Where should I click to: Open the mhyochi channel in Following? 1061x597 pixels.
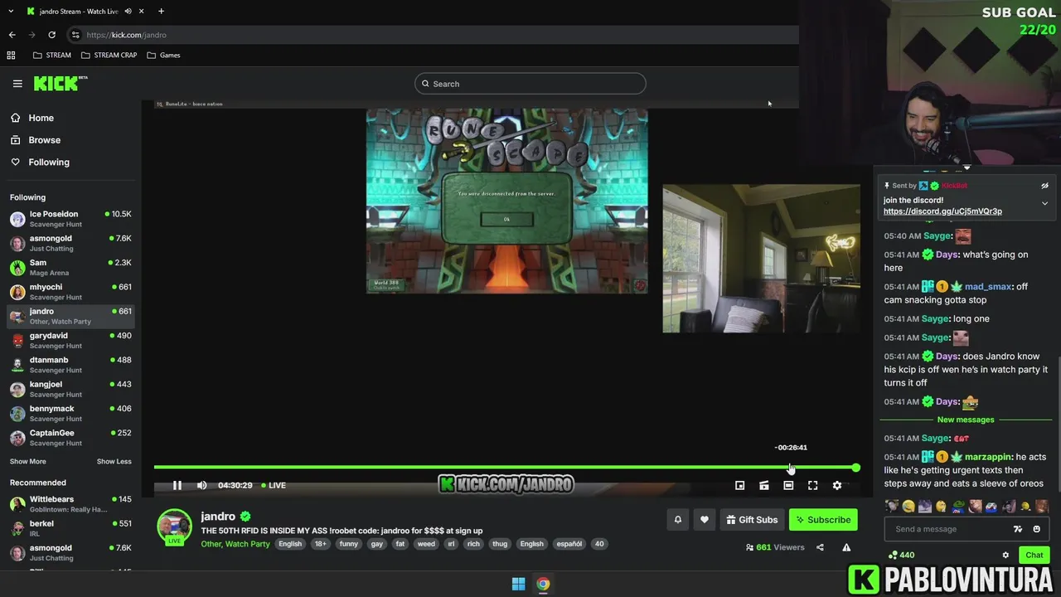pos(70,292)
